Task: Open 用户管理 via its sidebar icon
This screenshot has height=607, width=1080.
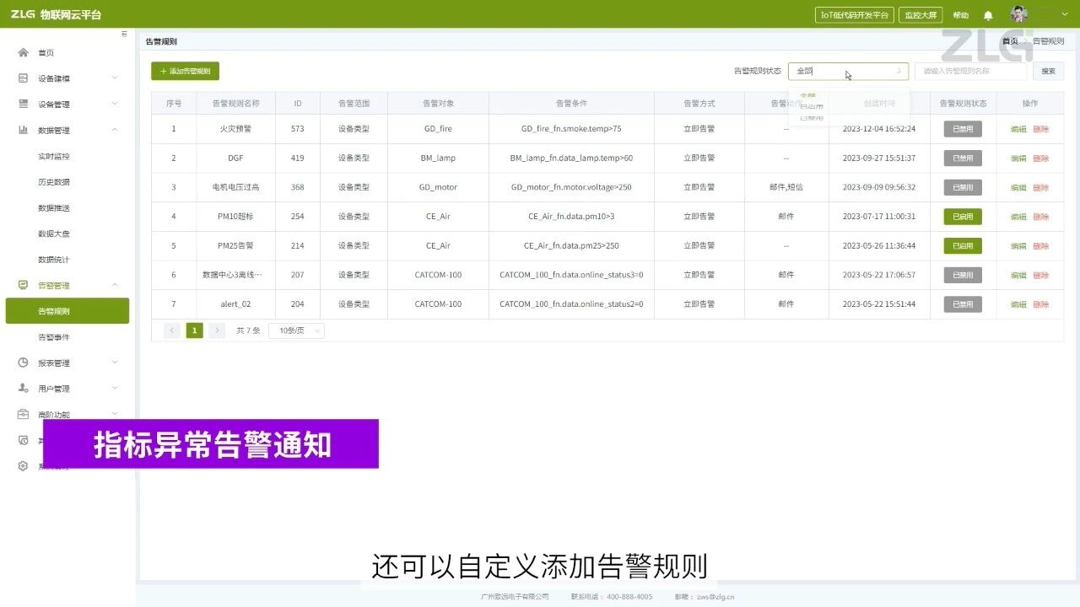Action: 22,389
